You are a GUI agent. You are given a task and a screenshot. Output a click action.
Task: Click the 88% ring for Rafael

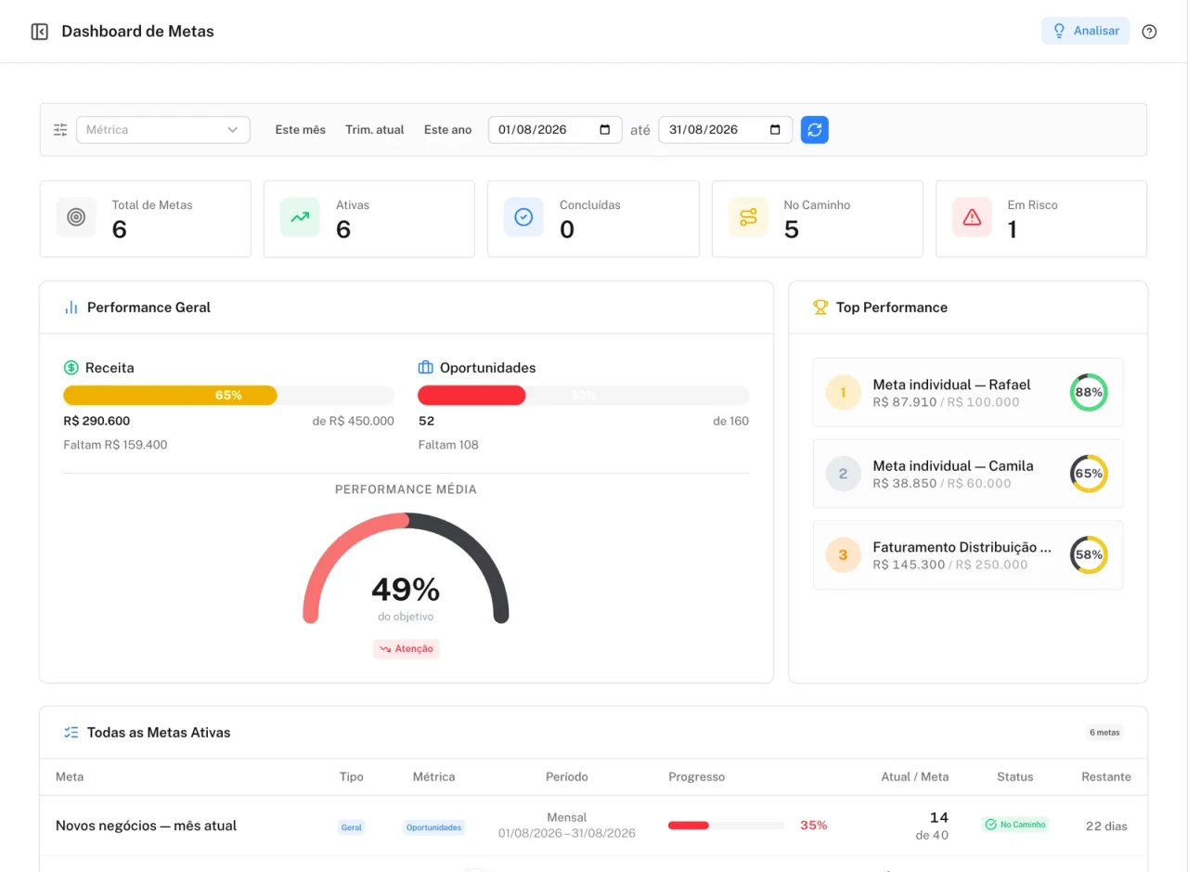point(1089,393)
